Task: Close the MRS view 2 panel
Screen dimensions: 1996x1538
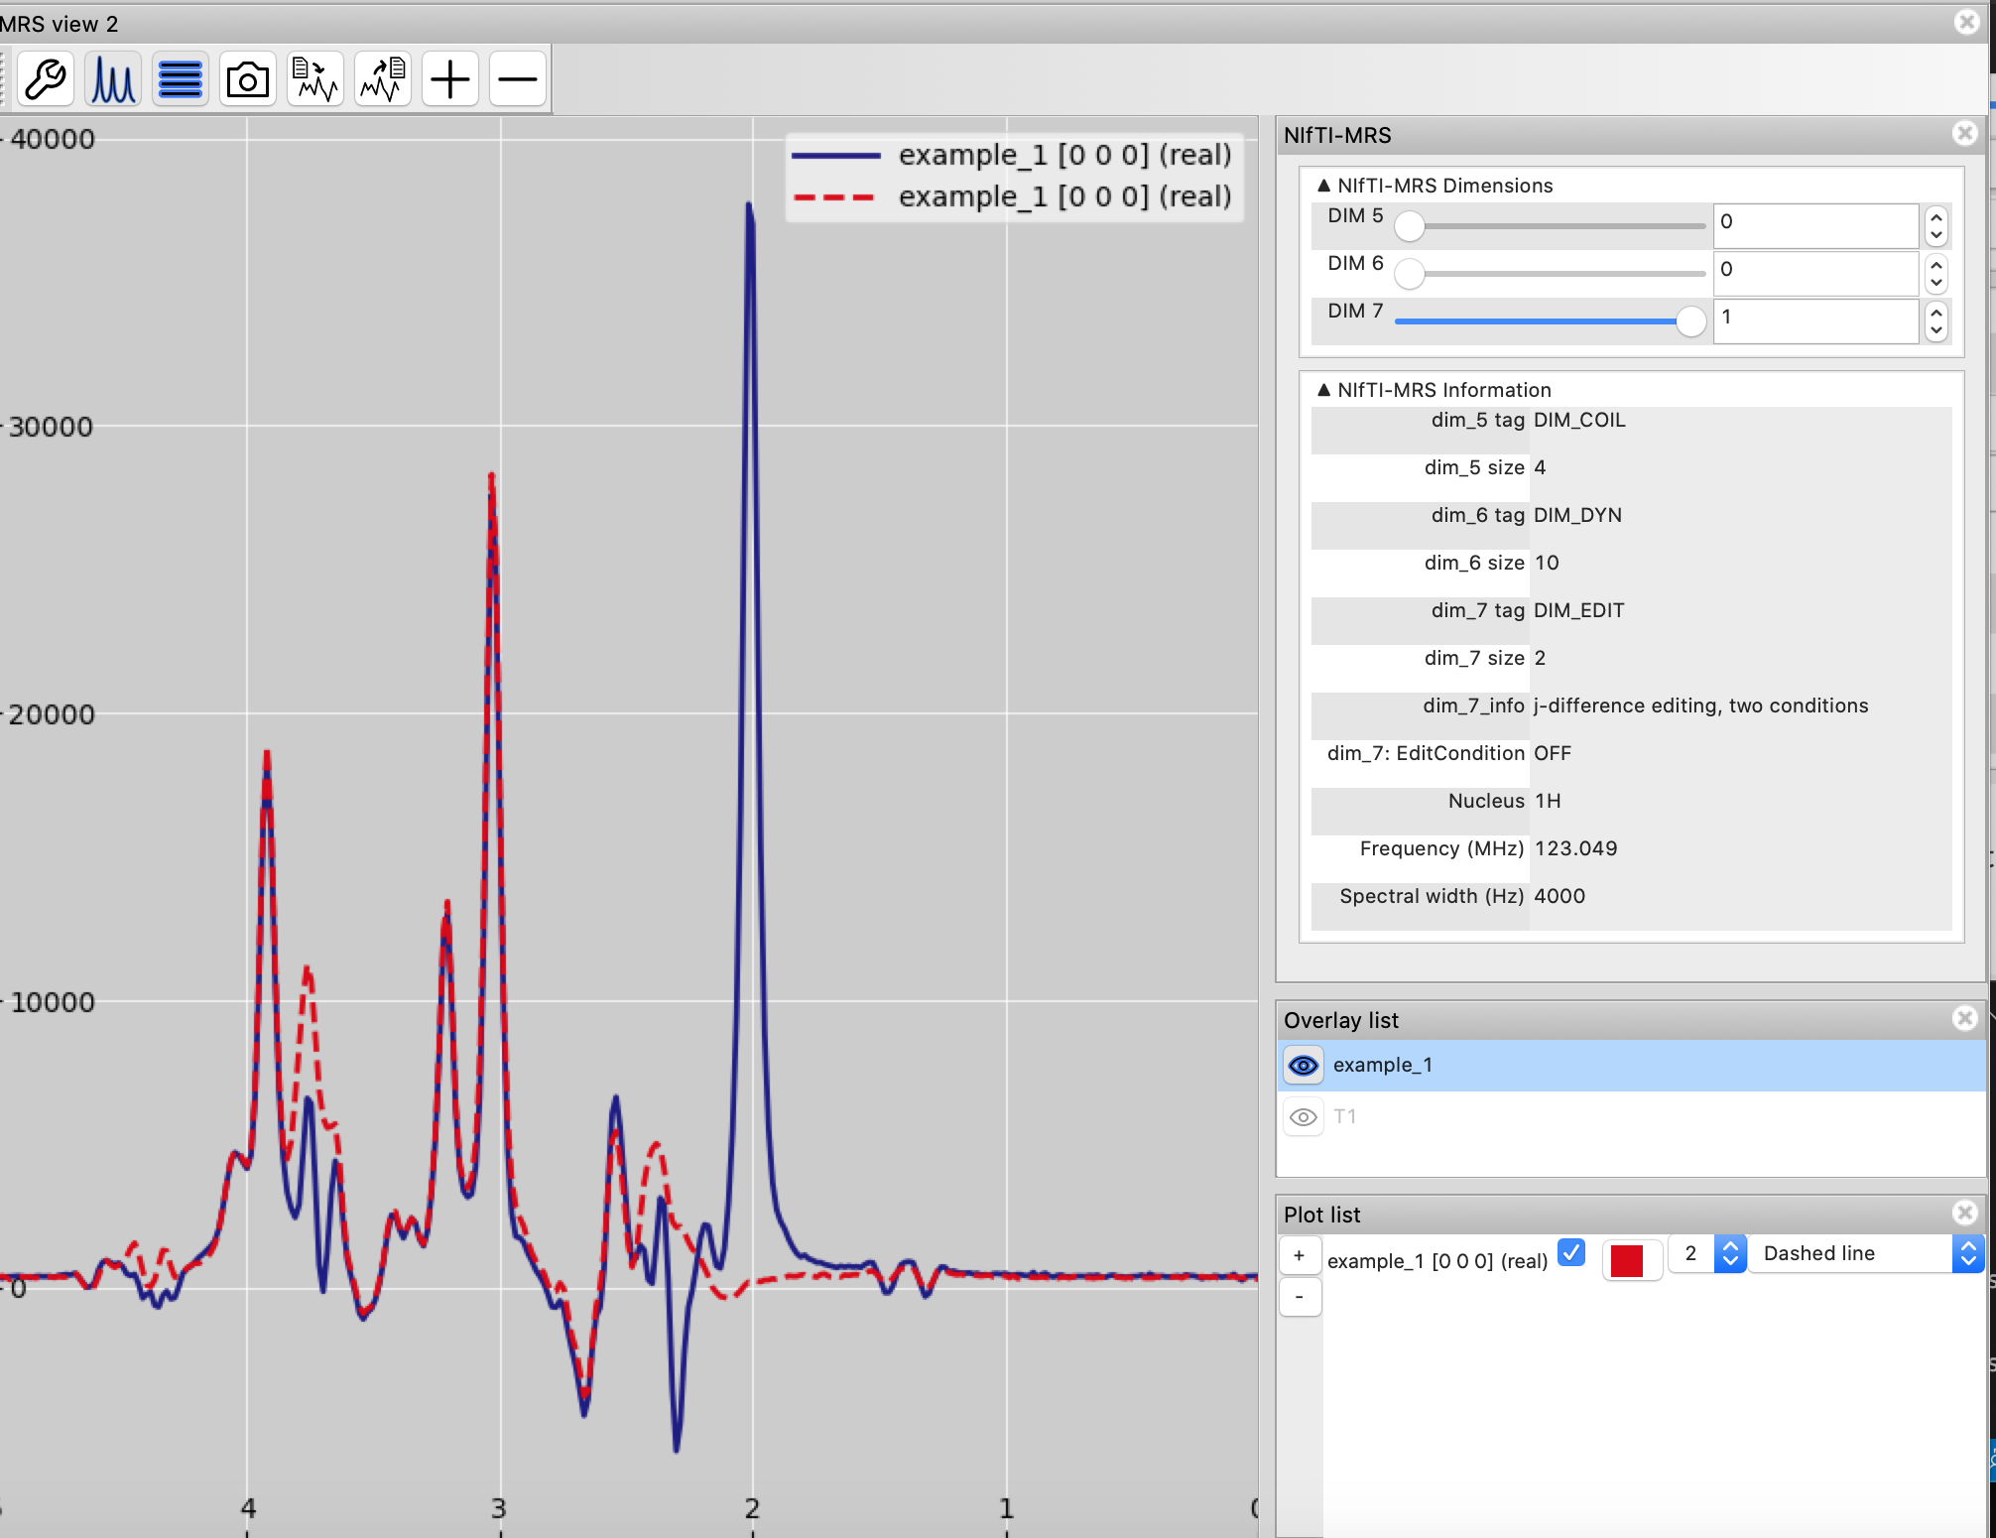Action: [1966, 22]
